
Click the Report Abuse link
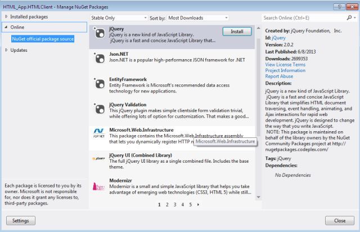[279, 77]
